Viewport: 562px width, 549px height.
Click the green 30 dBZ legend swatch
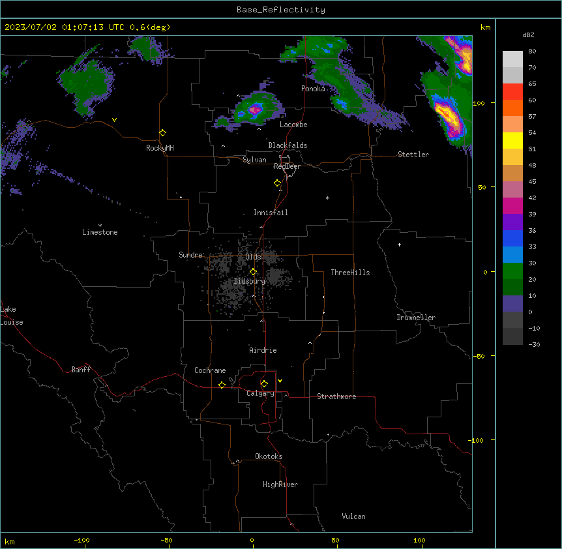click(512, 271)
